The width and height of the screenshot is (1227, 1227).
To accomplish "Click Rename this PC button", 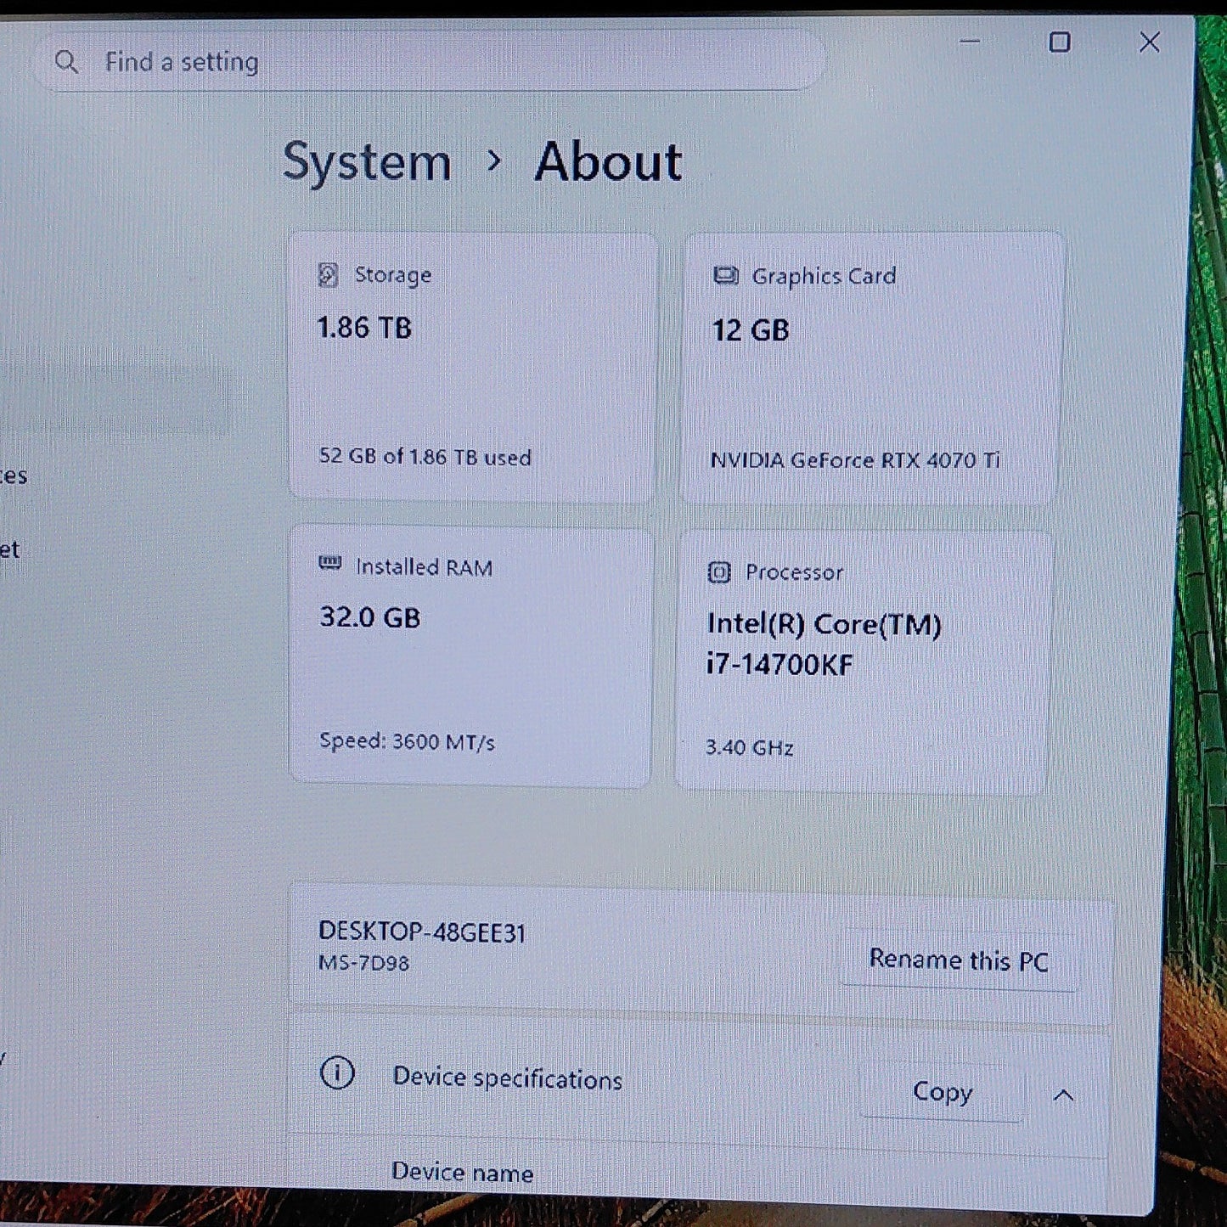I will tap(959, 960).
